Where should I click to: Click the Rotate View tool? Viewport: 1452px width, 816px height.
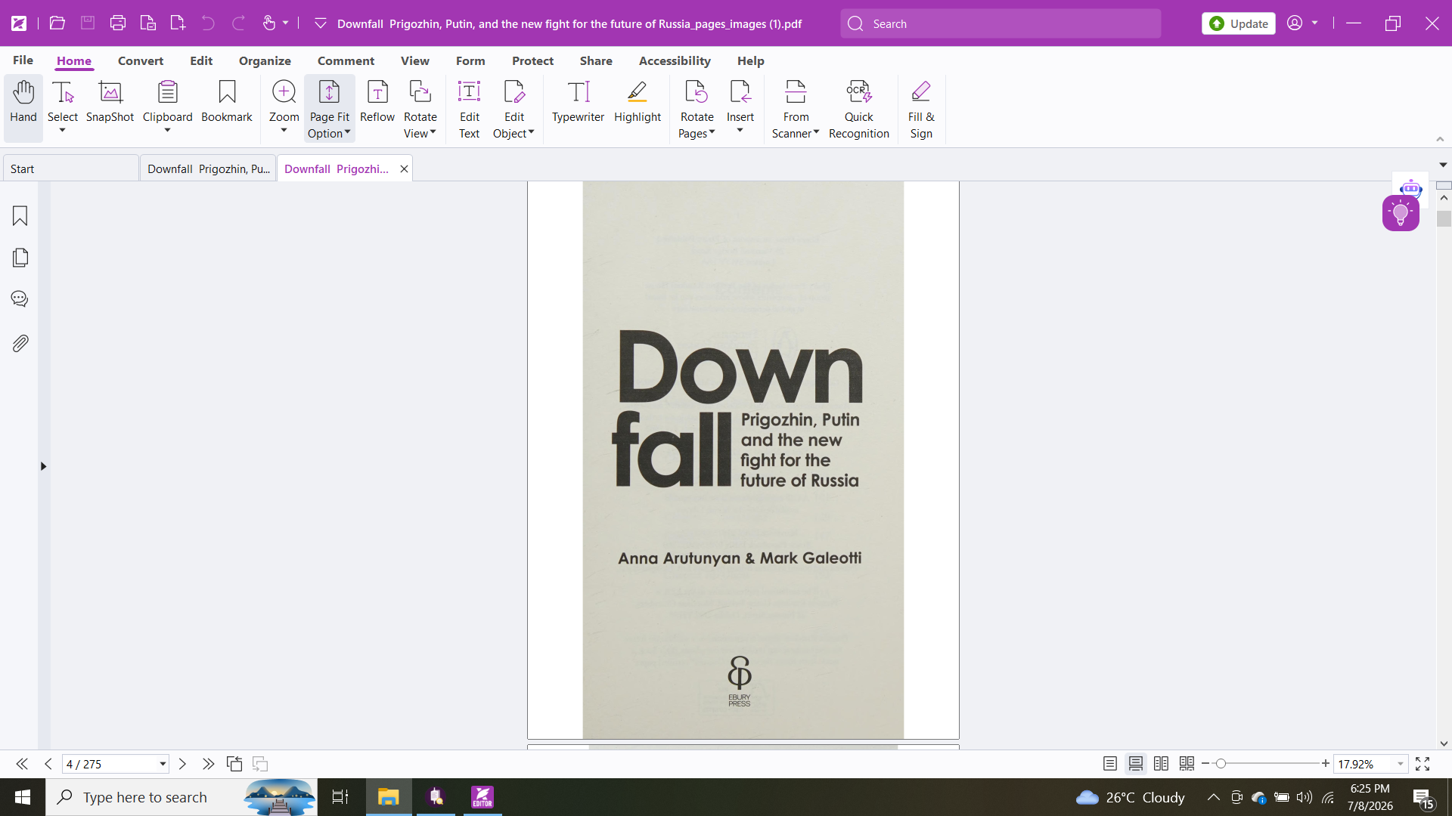(420, 109)
